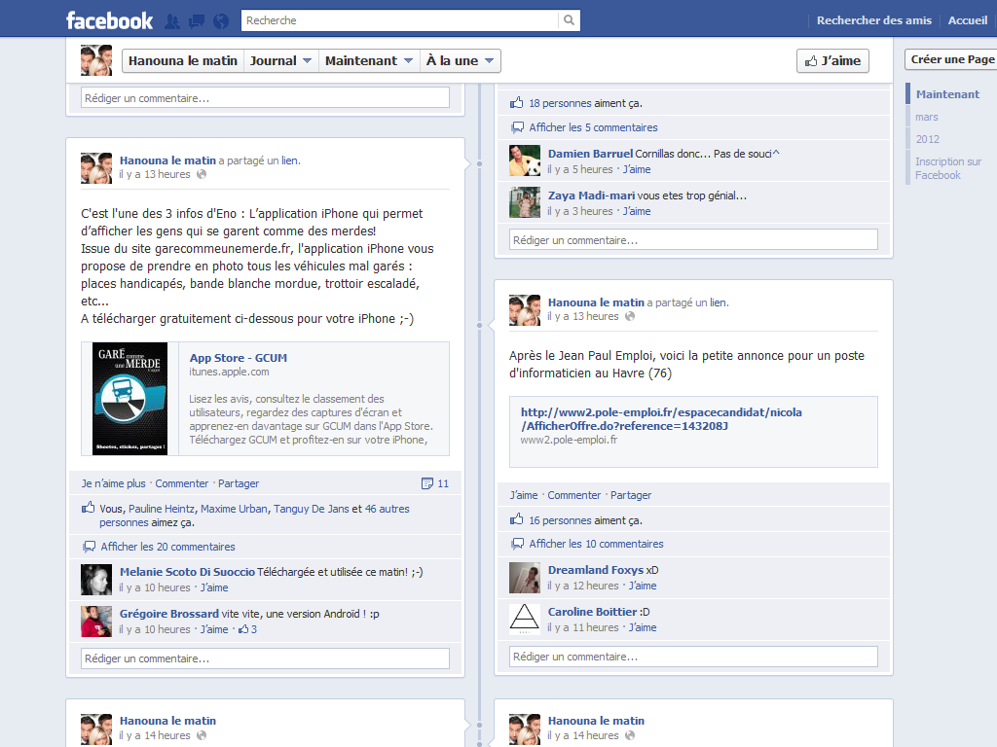Click 'Partager' on the GCUM post
This screenshot has width=997, height=747.
tap(239, 483)
